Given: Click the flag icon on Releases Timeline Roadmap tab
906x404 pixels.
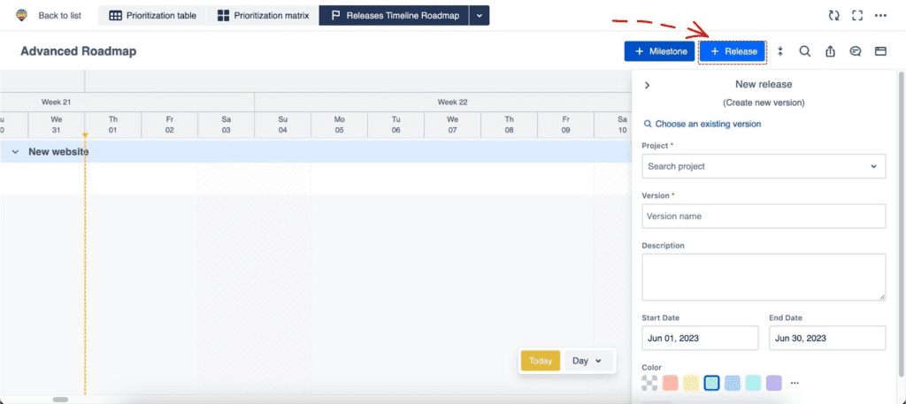Looking at the screenshot, I should (335, 16).
